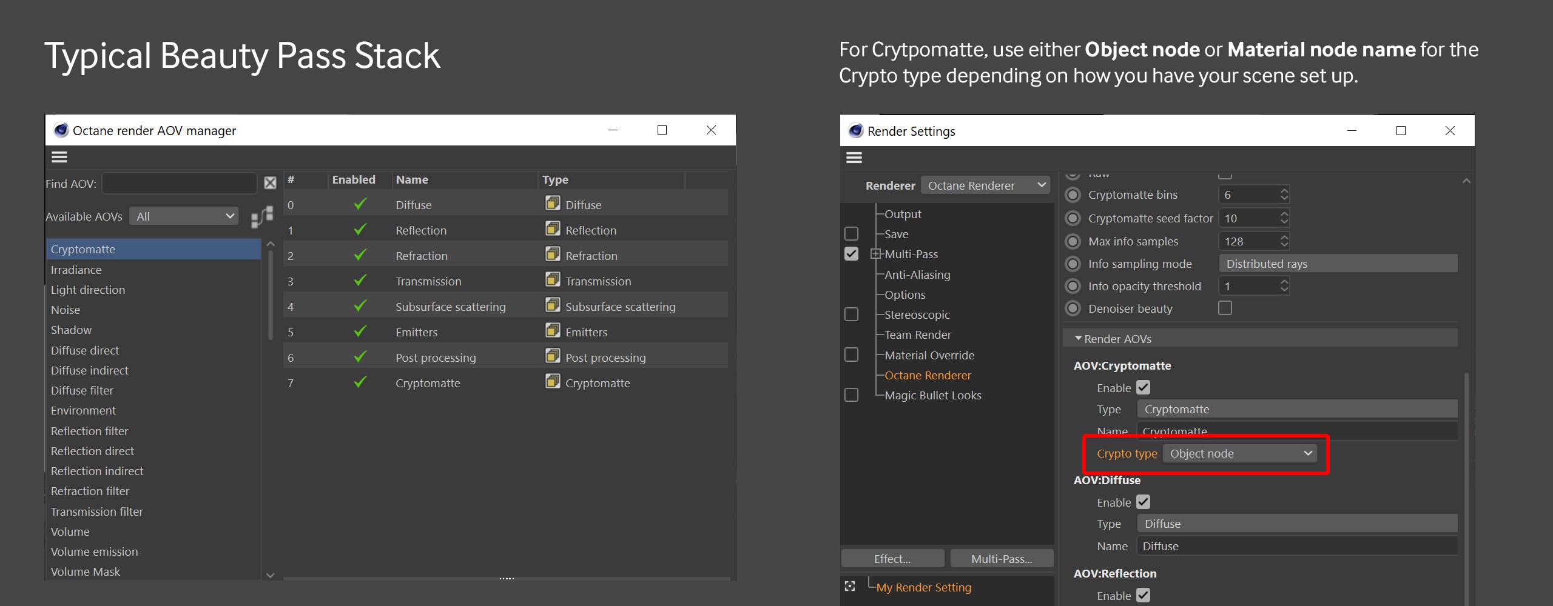Click the Cryptomatte type layer icon
Image resolution: width=1553 pixels, height=606 pixels.
(x=552, y=382)
